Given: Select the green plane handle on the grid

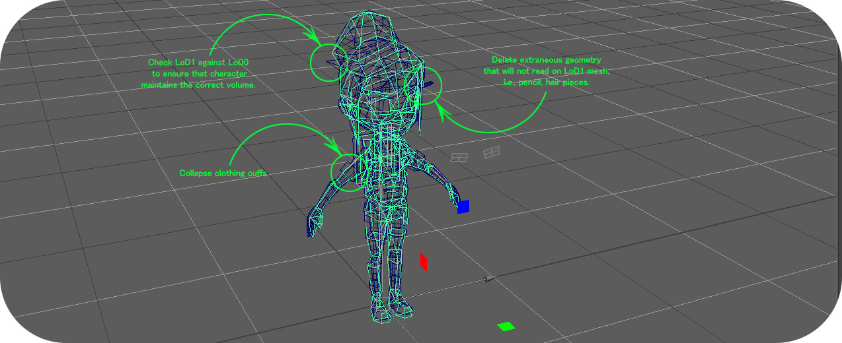Looking at the screenshot, I should (506, 326).
